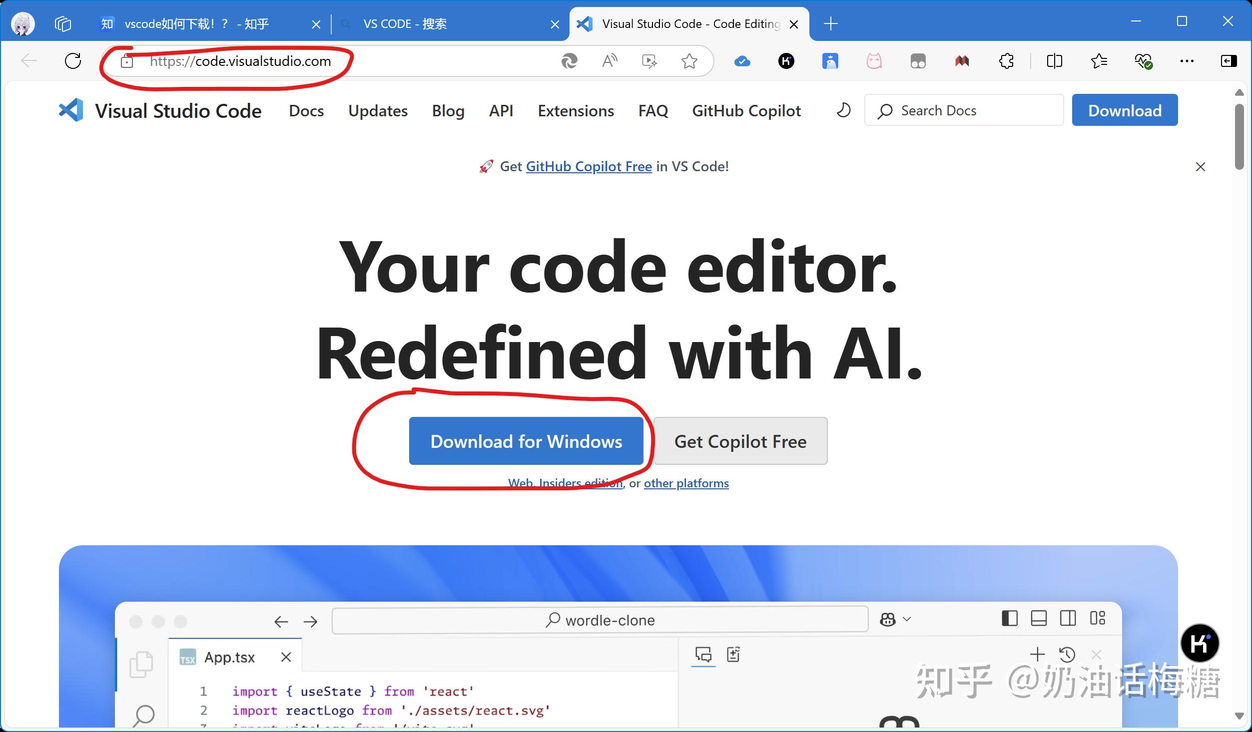Go to the Blog nav item
Viewport: 1252px width, 732px height.
click(448, 111)
